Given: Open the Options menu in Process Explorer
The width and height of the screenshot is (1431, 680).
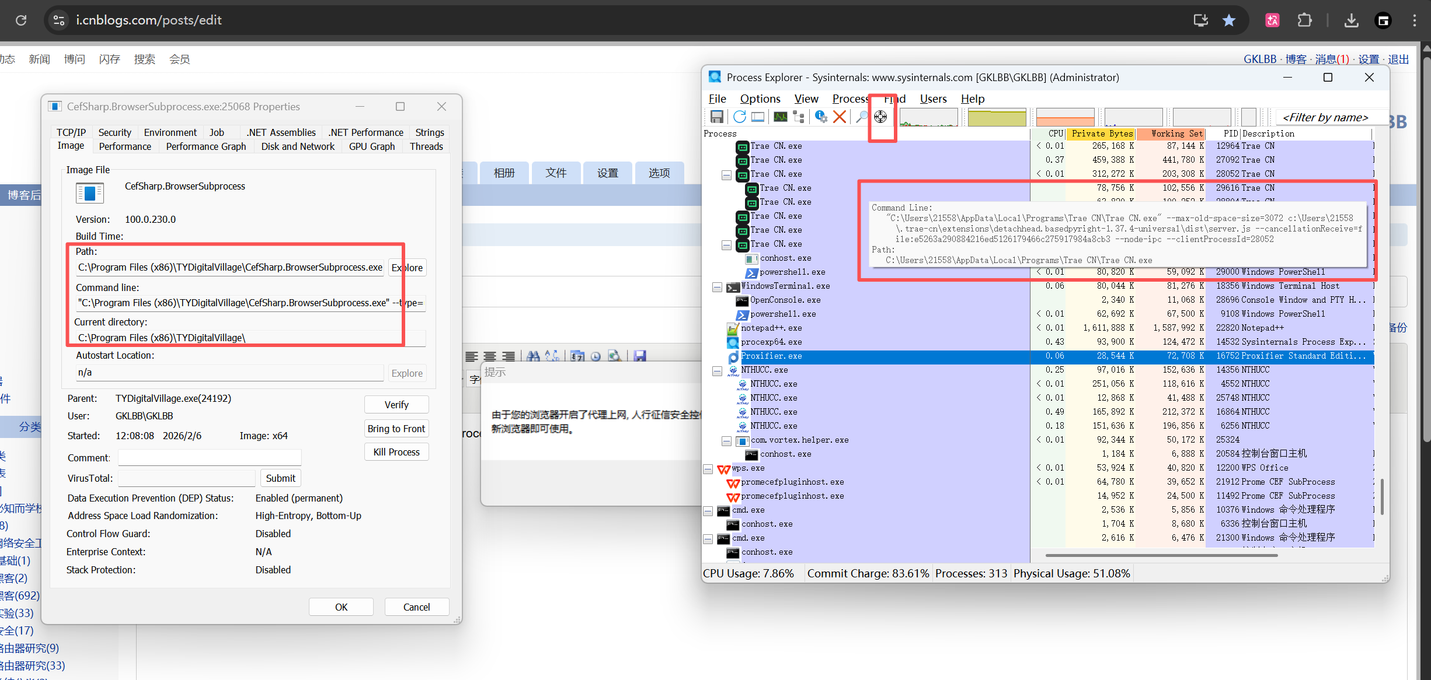Looking at the screenshot, I should coord(760,99).
